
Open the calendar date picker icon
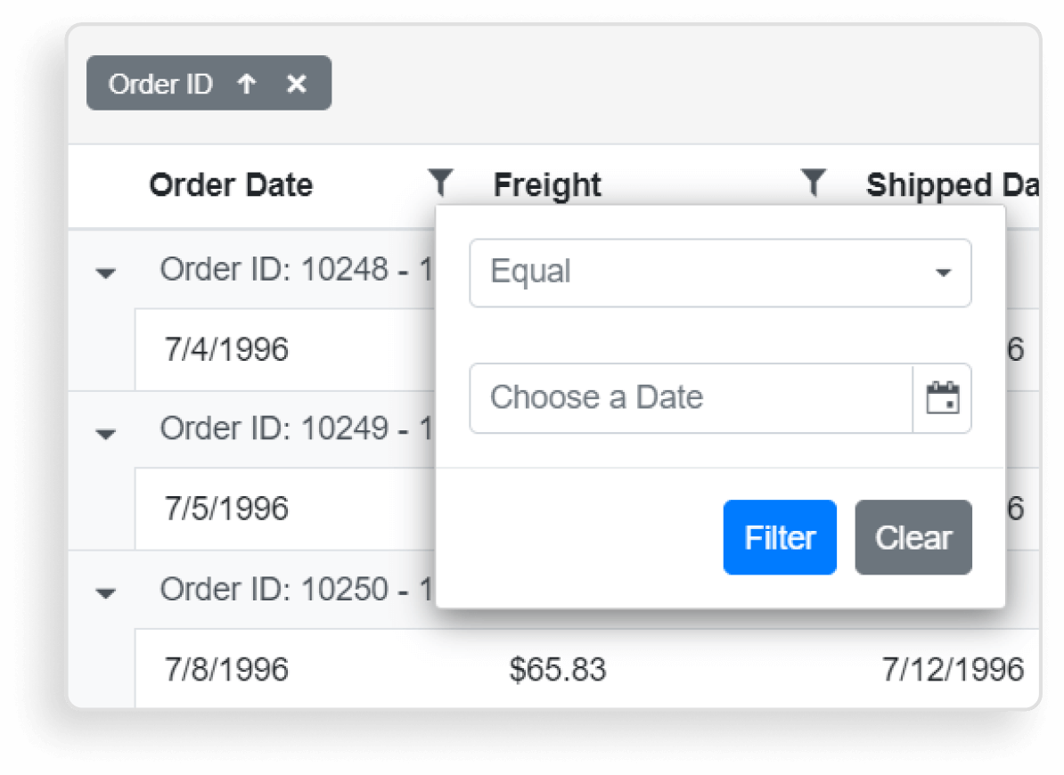coord(942,398)
